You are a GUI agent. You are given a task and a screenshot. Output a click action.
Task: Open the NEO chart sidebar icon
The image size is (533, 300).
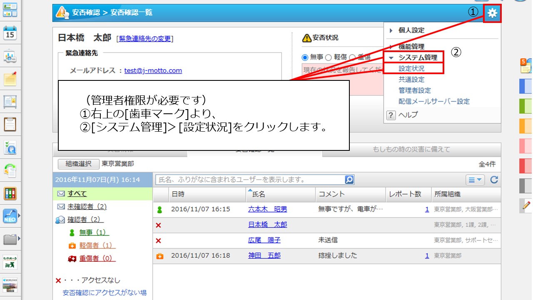tap(10, 216)
